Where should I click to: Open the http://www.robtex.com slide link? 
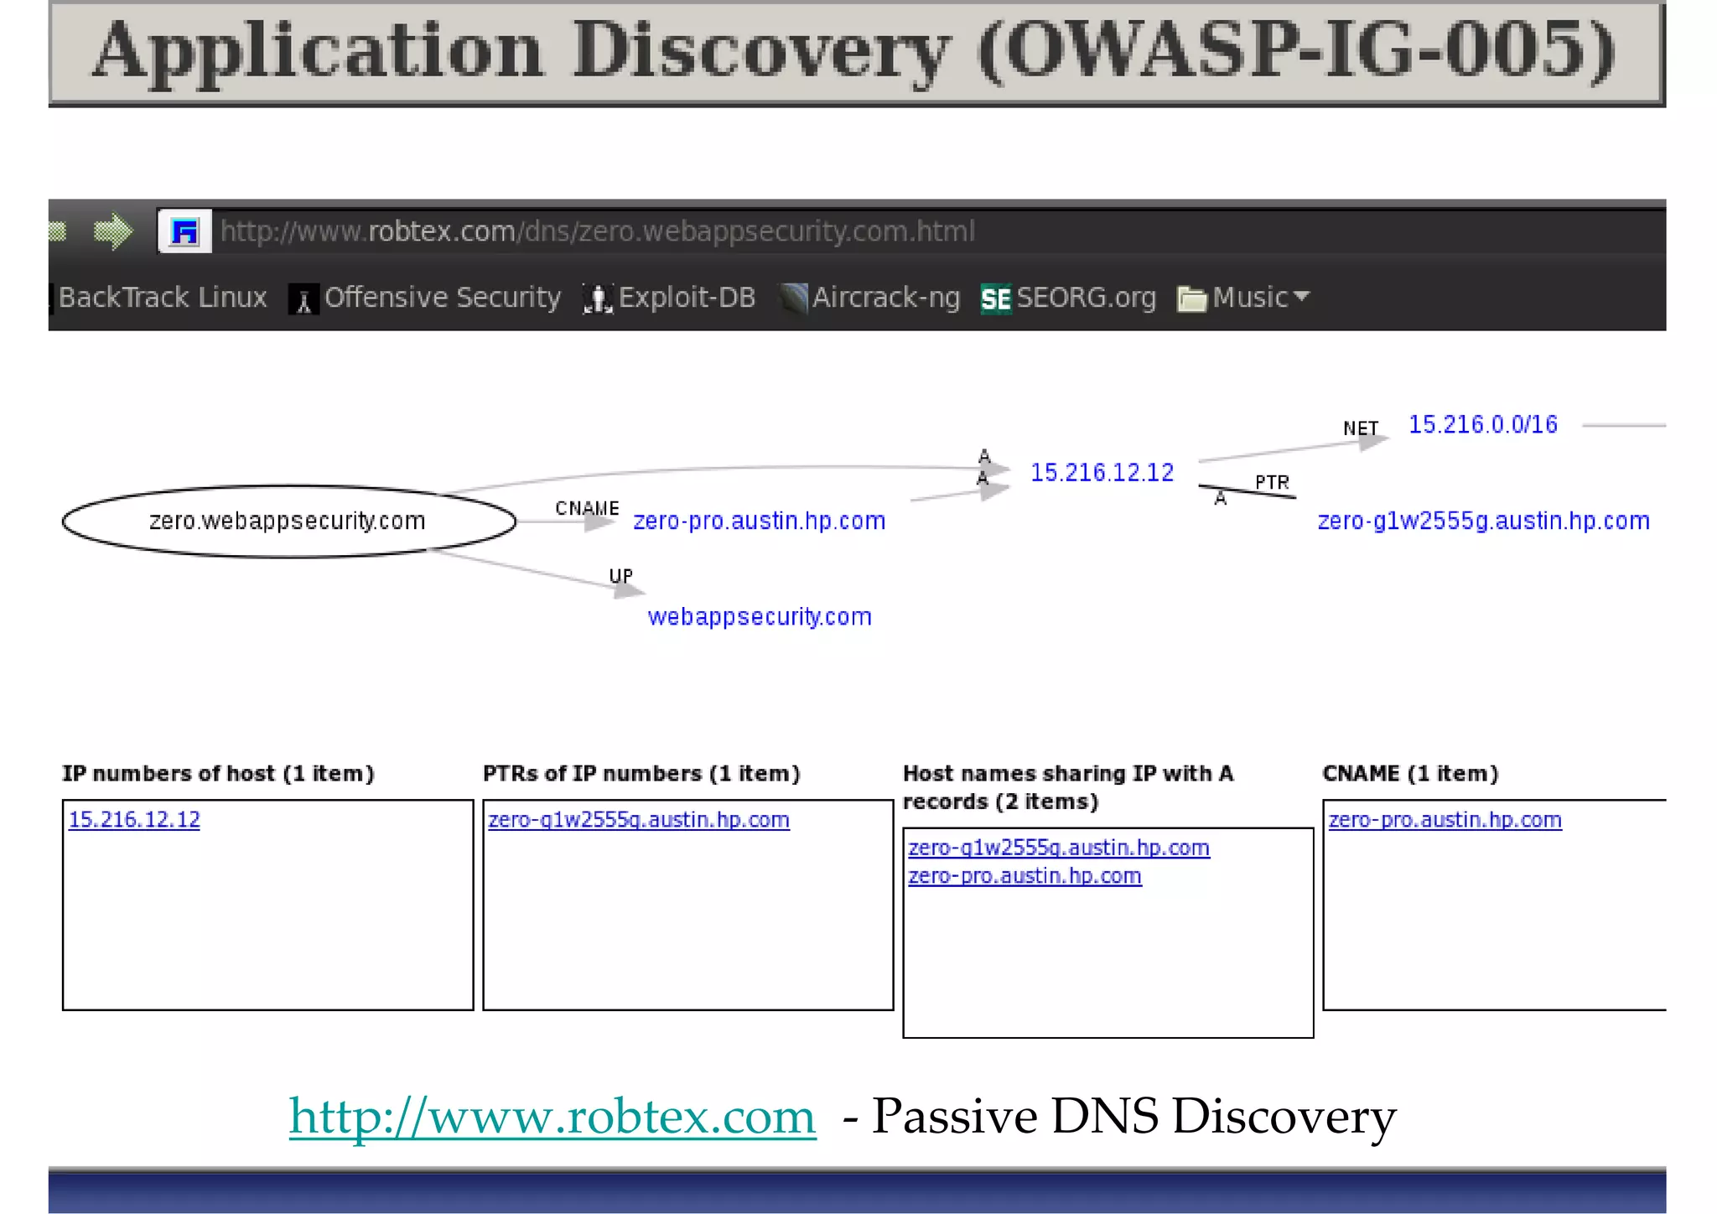[x=552, y=1117]
